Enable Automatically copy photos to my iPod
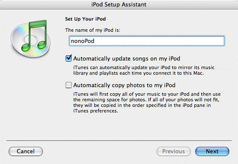 point(69,85)
